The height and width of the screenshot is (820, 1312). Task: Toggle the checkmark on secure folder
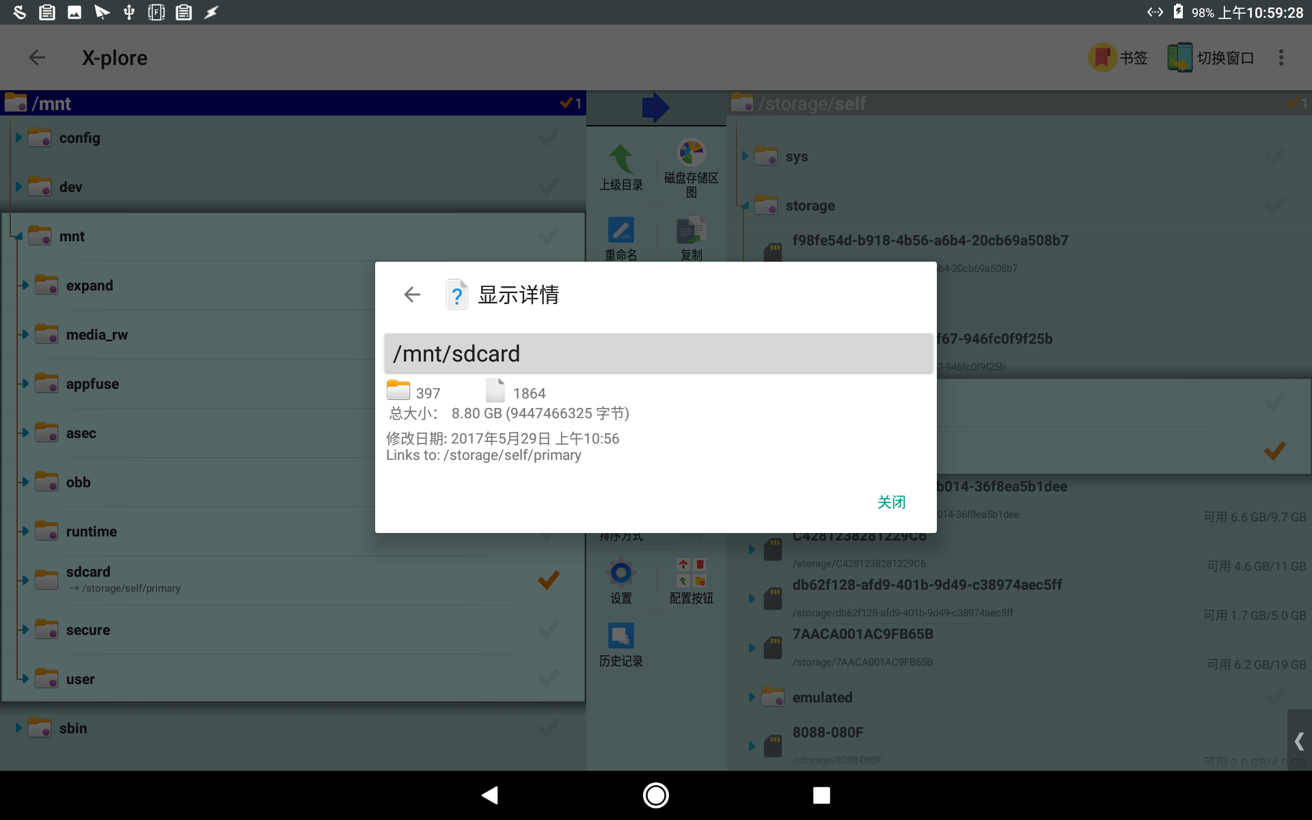click(x=548, y=629)
